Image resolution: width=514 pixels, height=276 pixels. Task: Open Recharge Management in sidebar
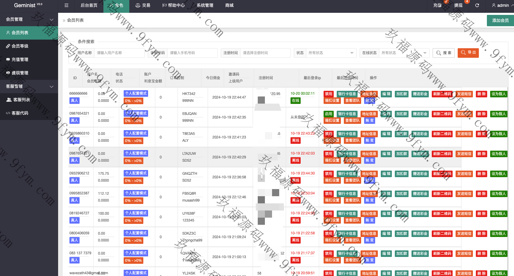[20, 60]
